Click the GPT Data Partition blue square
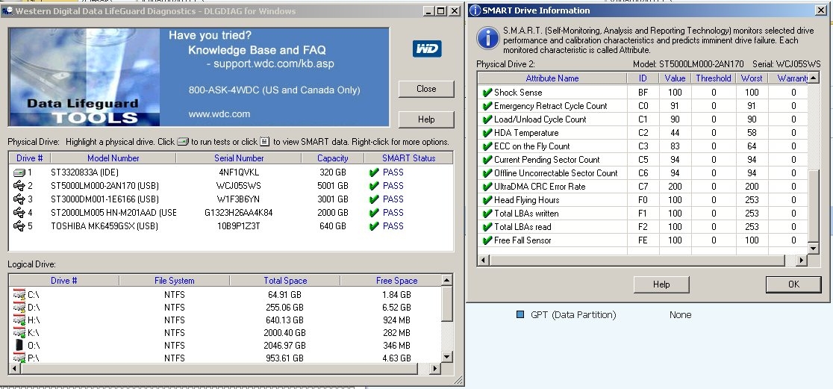This screenshot has height=389, width=833. [x=520, y=314]
